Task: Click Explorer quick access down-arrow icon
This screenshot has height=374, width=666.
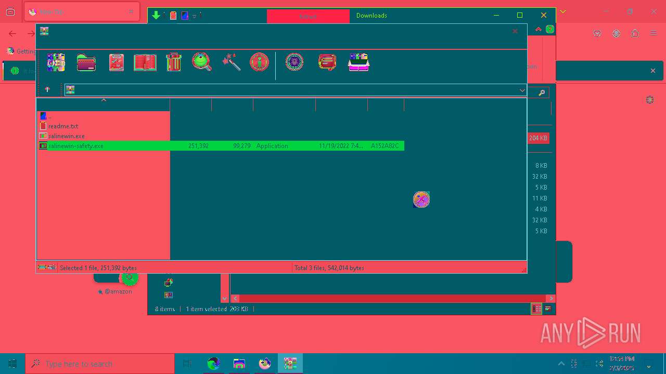Action: pos(156,16)
